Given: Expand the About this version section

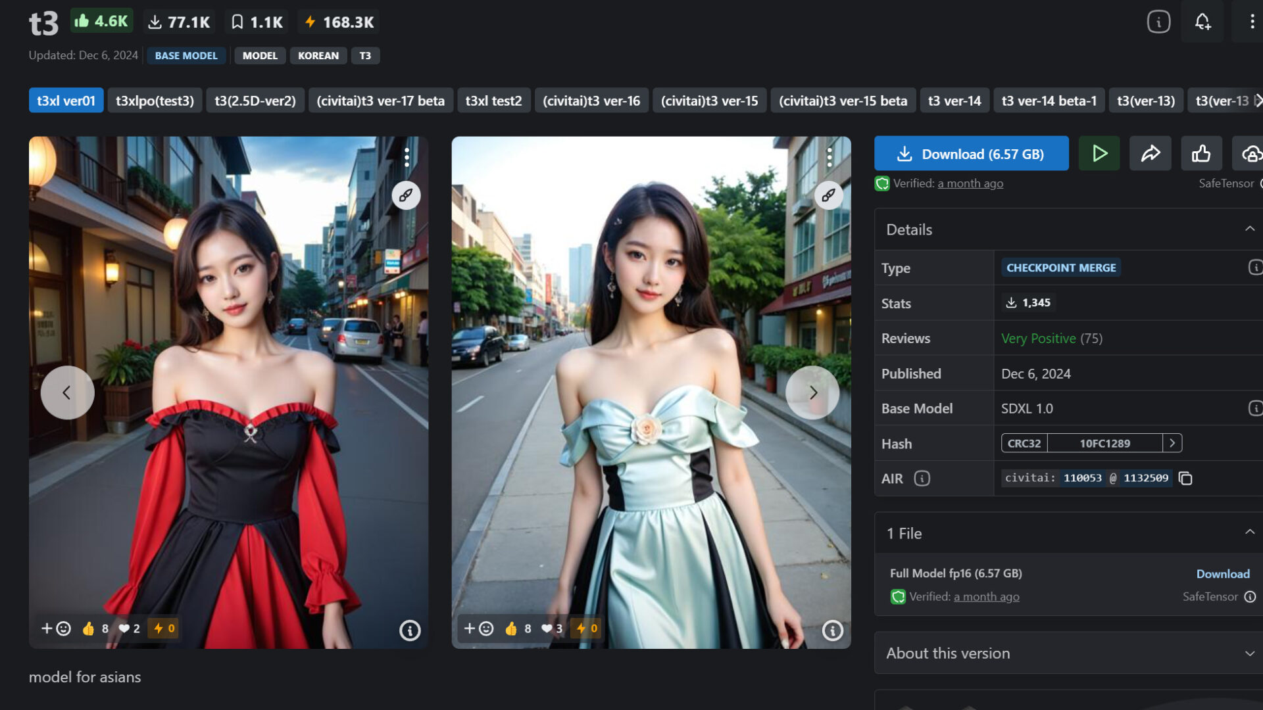Looking at the screenshot, I should 1249,653.
